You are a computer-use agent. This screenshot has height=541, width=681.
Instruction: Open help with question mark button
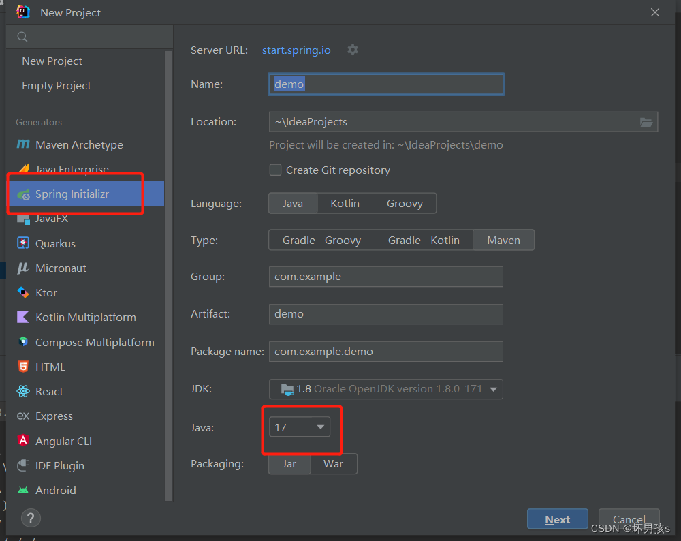tap(31, 518)
